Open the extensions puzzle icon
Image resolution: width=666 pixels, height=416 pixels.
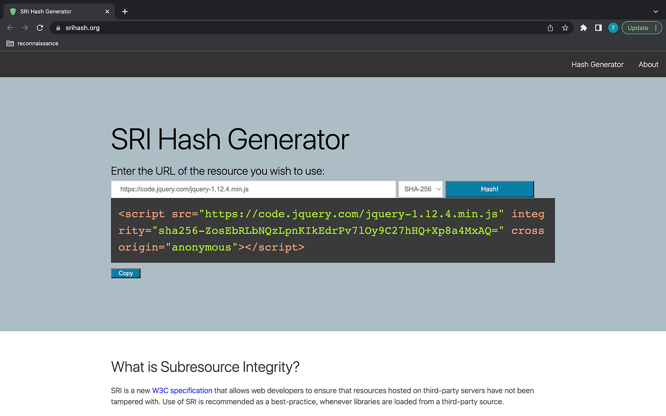[584, 28]
